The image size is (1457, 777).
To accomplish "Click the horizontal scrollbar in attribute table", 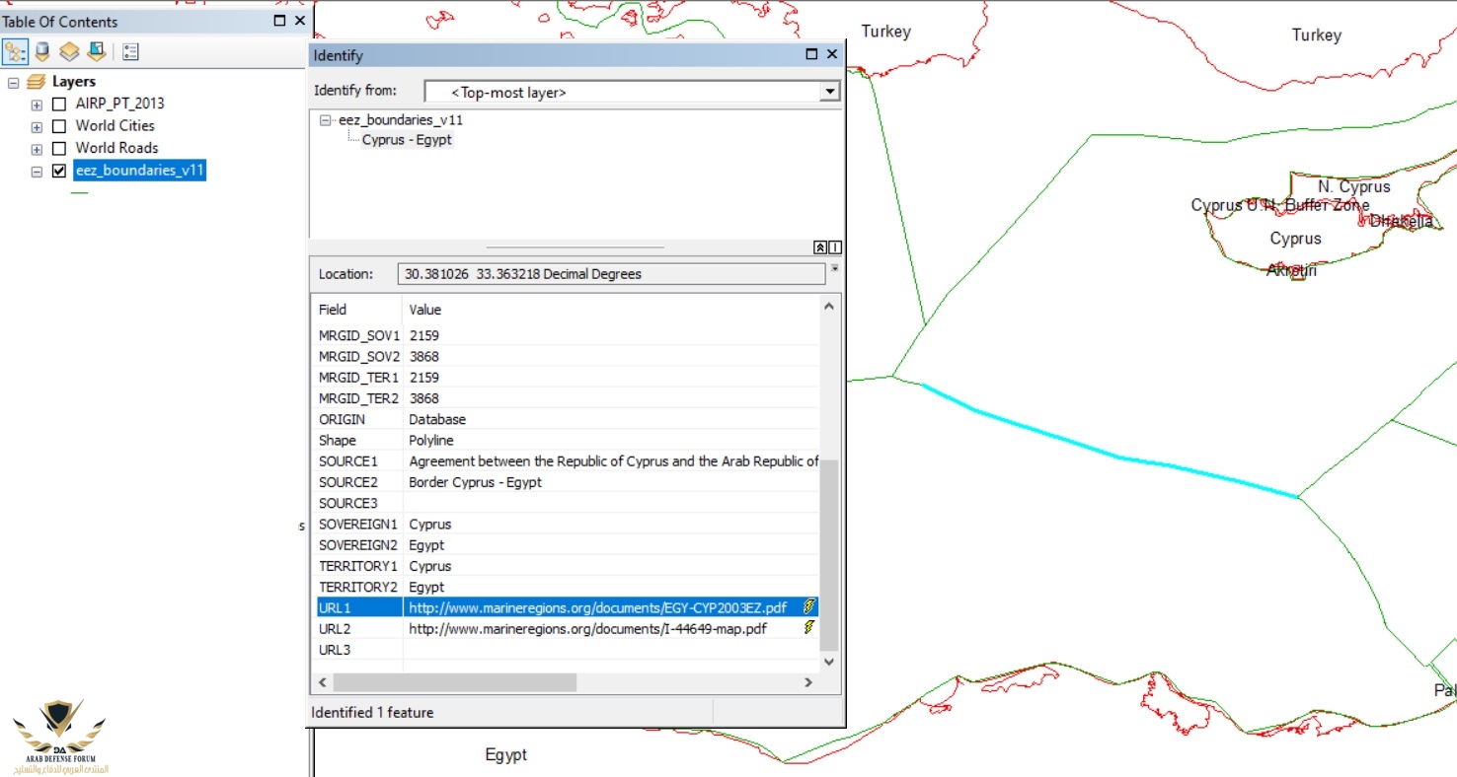I will (454, 682).
